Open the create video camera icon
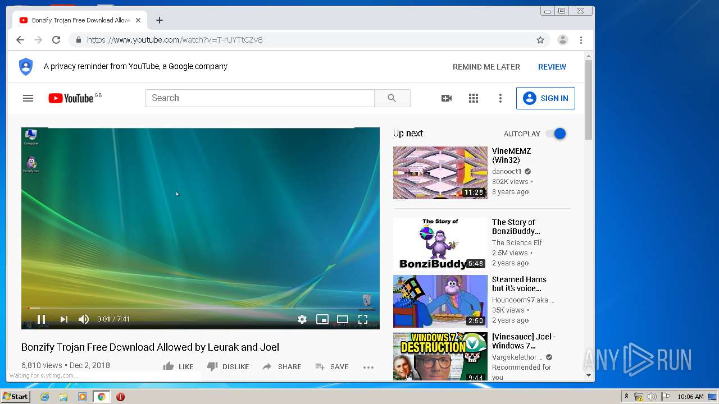Image resolution: width=719 pixels, height=404 pixels. click(447, 98)
